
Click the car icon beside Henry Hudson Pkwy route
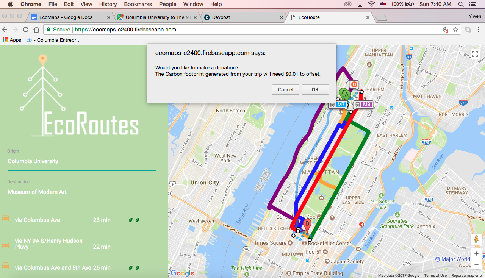point(6,244)
